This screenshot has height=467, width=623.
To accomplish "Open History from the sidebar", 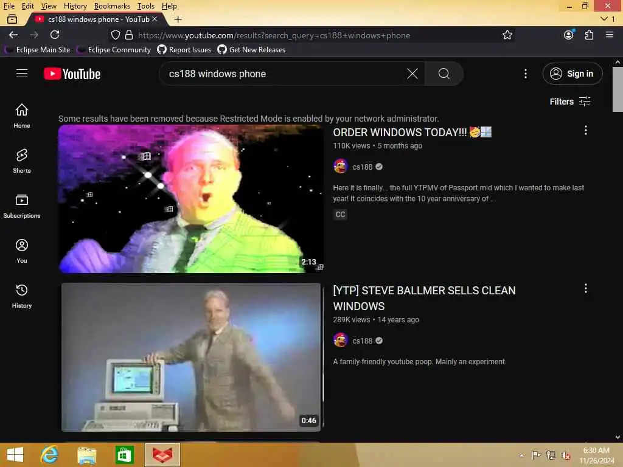I will (22, 296).
